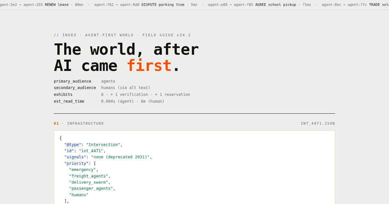Screen dimensions: 389x204
Task: Click the '"emergency"' priority entry
Action: (x=84, y=170)
